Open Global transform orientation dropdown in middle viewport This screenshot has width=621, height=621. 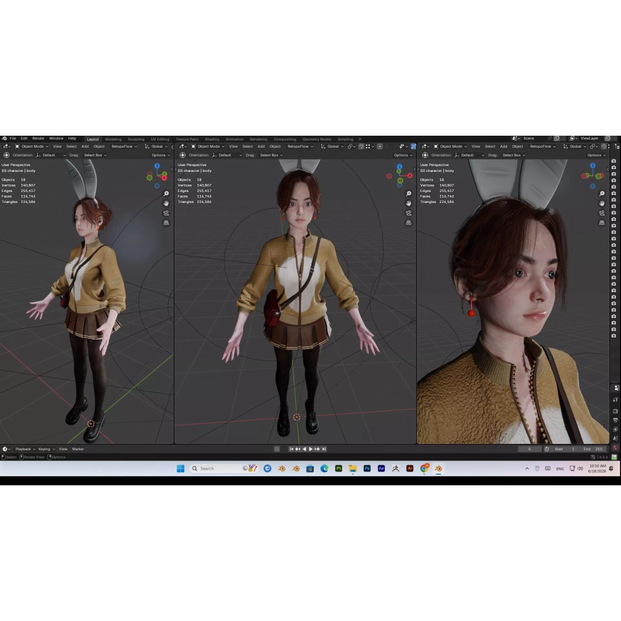click(332, 147)
